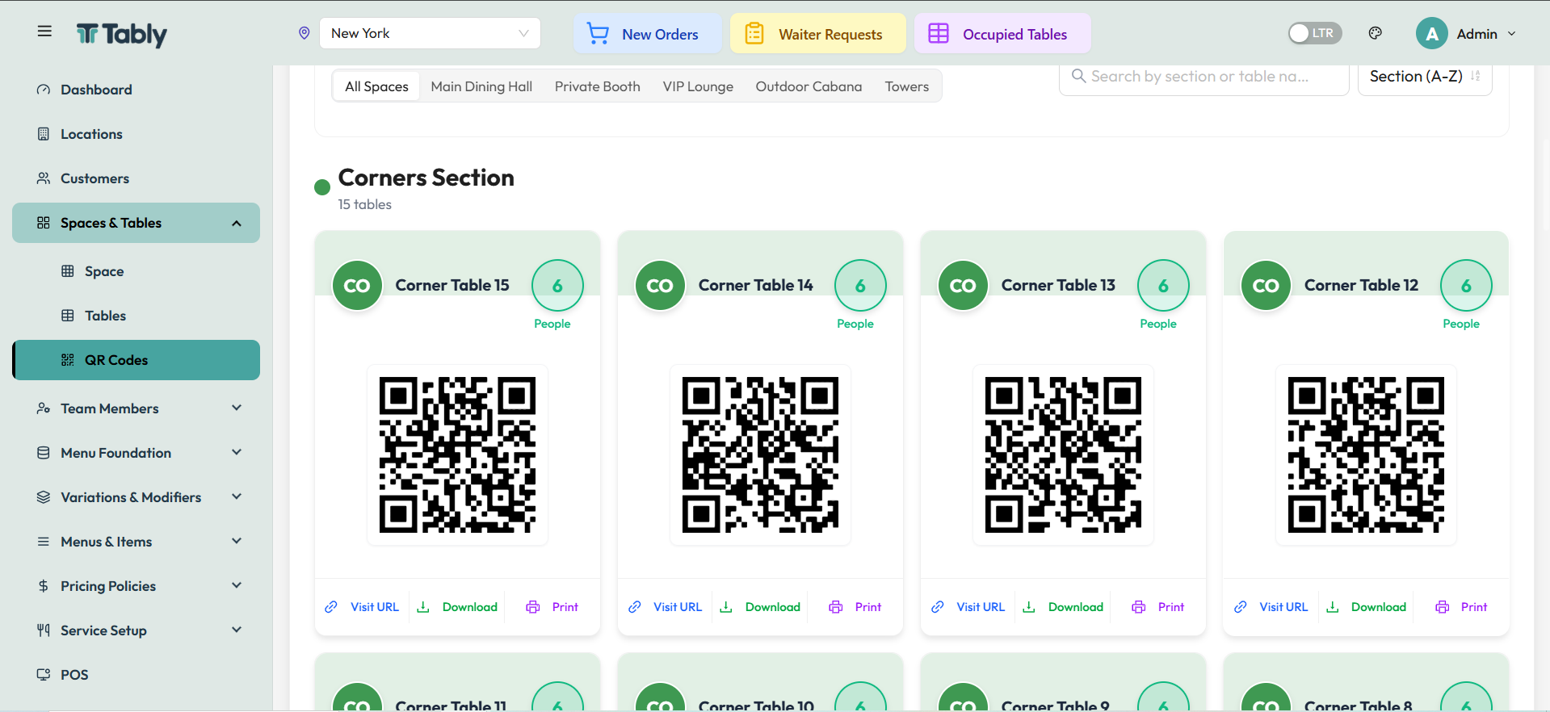This screenshot has width=1550, height=712.
Task: Click the Corner Table 14 title
Action: 755,285
